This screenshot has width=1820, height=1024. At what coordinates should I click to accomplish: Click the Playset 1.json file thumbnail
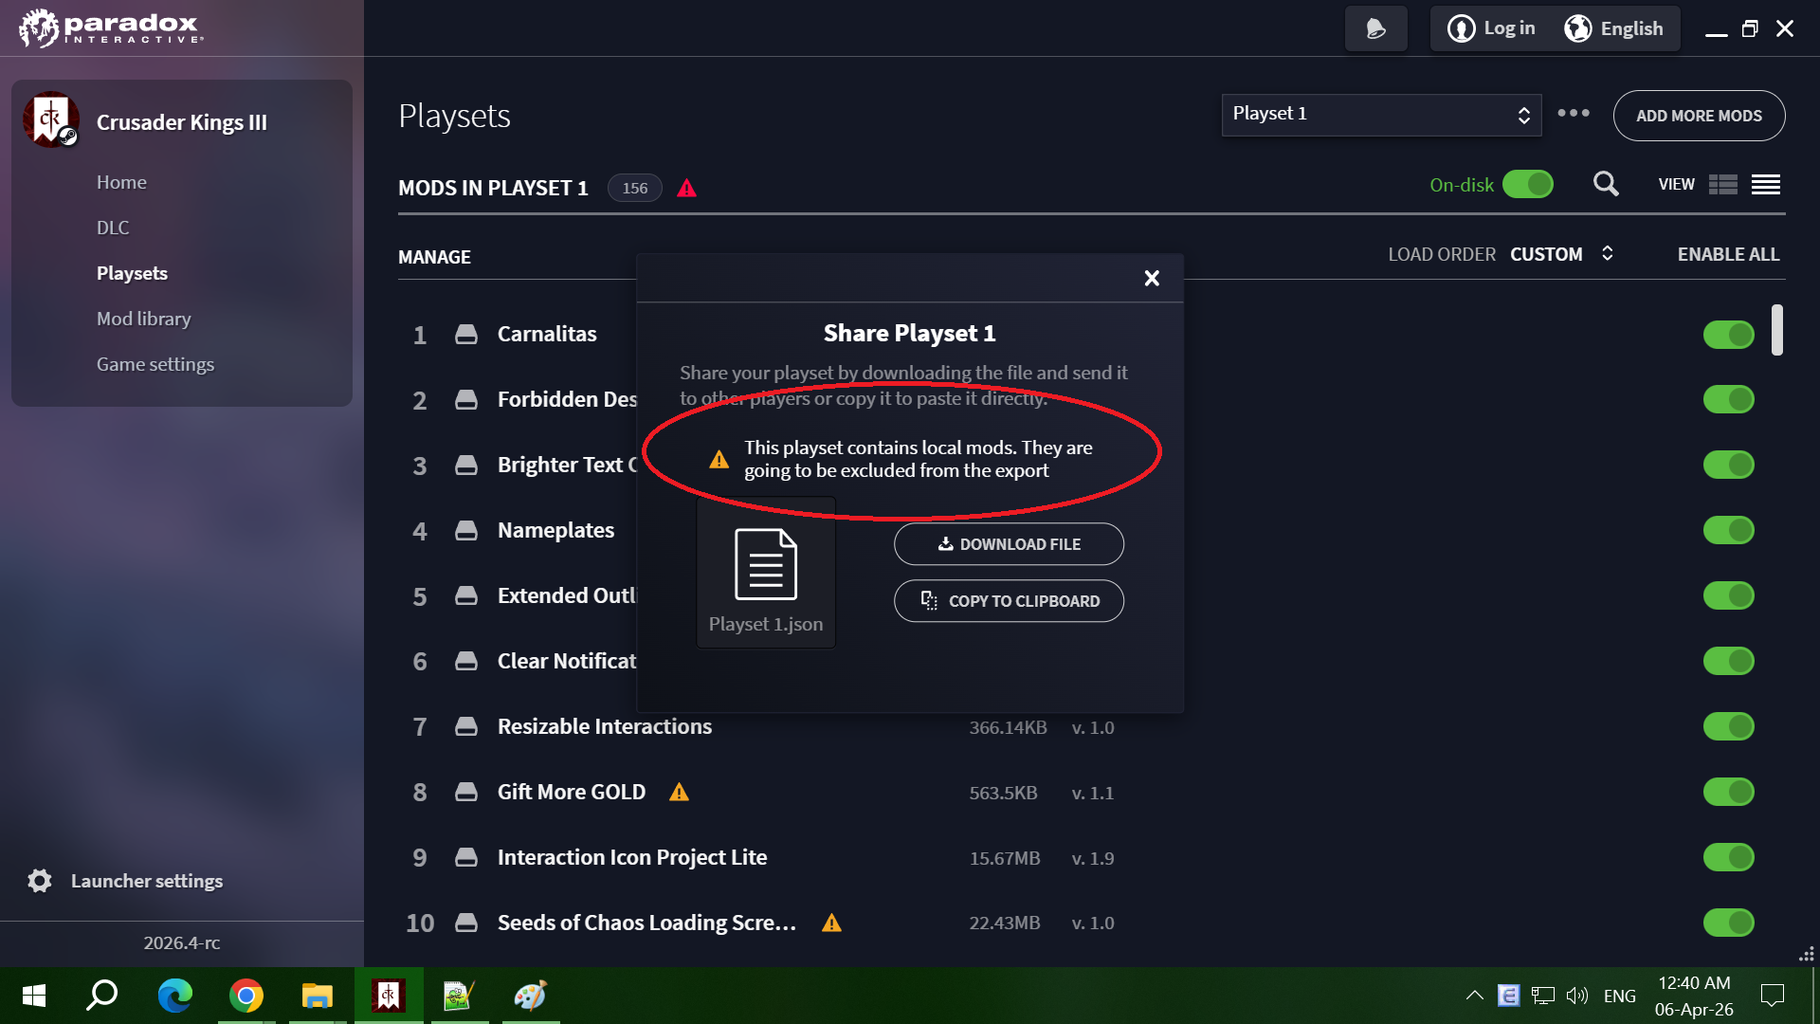pos(766,573)
